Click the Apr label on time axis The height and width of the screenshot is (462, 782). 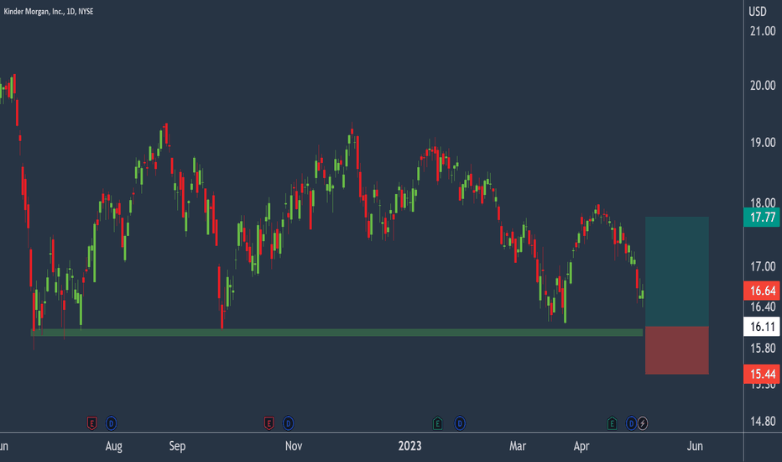click(x=581, y=446)
